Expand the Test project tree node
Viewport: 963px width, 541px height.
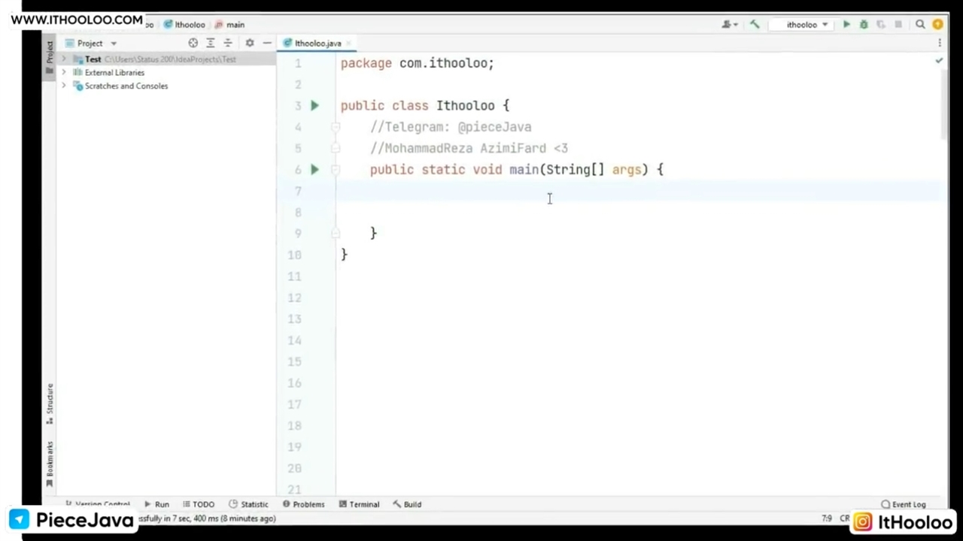(x=64, y=59)
